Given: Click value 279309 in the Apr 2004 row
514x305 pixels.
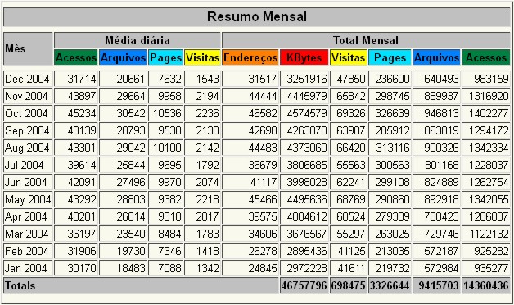Looking at the screenshot, I should pos(392,216).
